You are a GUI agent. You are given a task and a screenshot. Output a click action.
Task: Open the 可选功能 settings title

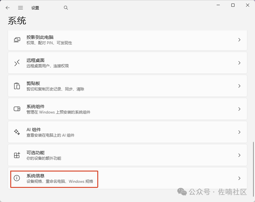36,153
